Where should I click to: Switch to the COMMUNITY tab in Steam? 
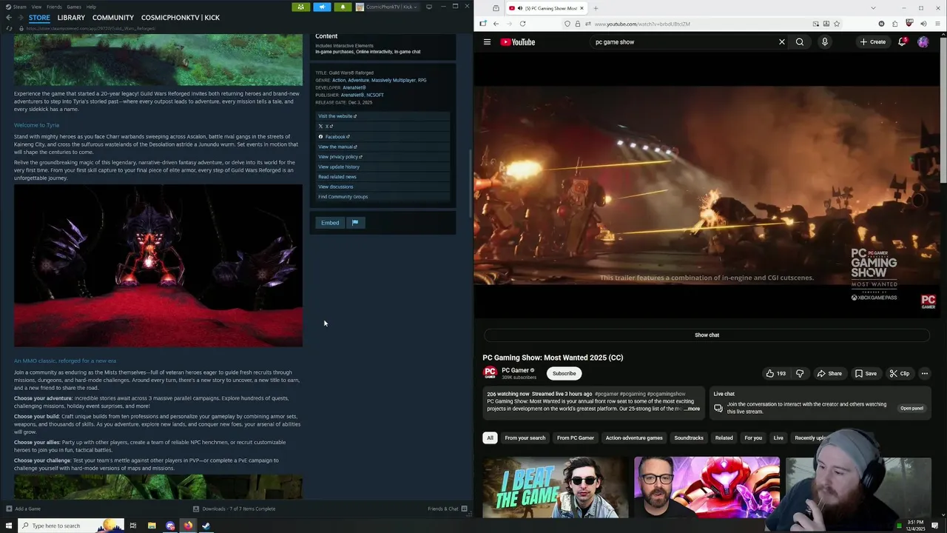click(x=113, y=17)
